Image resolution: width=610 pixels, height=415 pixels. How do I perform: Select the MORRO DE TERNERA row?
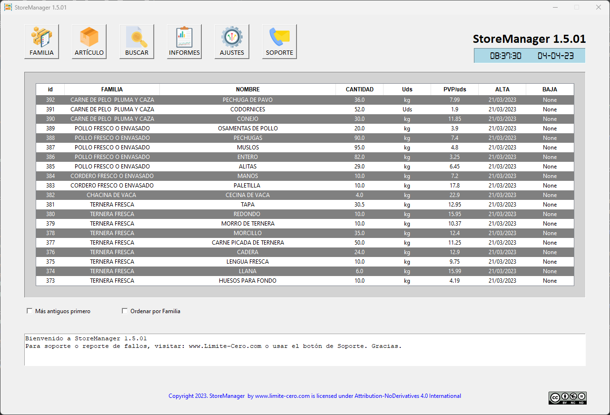(x=305, y=224)
